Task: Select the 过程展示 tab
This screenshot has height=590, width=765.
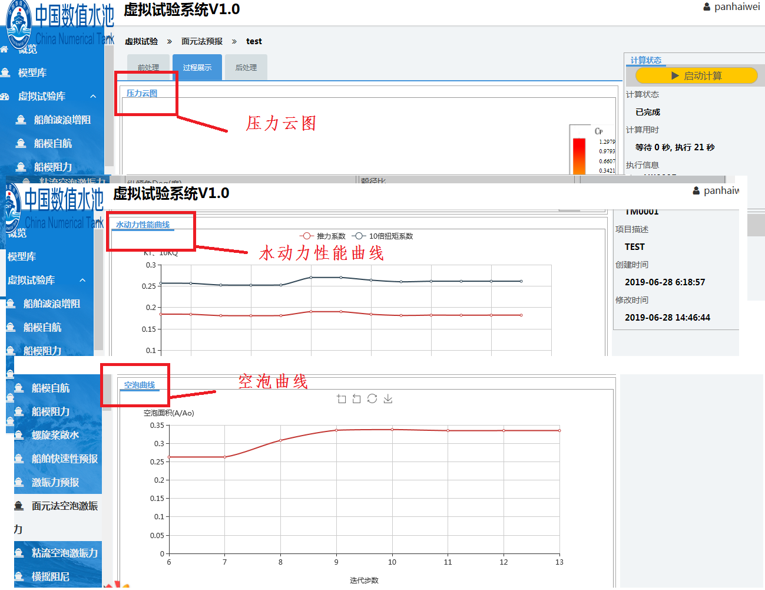Action: (197, 68)
